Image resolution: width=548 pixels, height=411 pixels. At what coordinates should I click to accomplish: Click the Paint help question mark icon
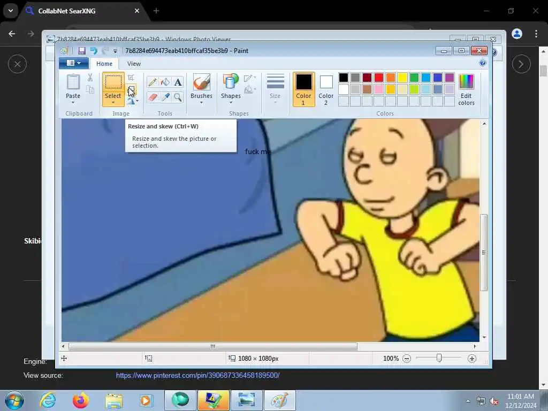482,63
